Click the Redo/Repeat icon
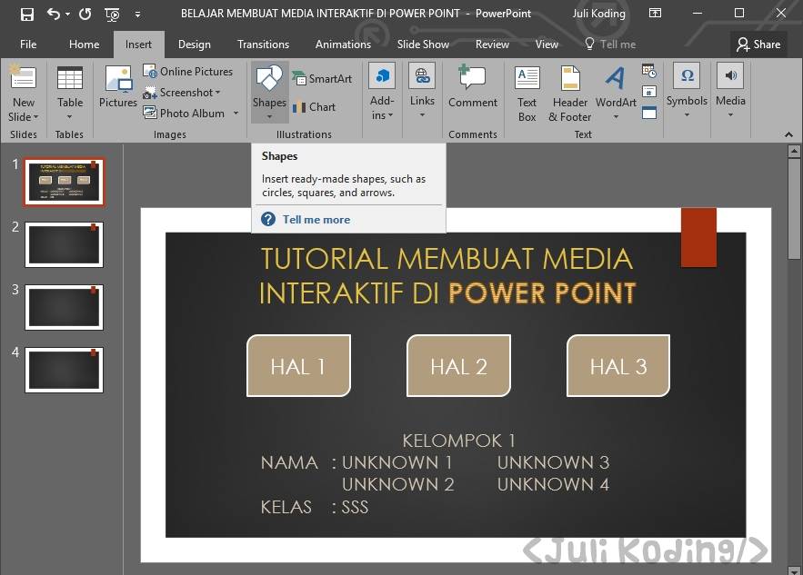The width and height of the screenshot is (803, 575). coord(85,14)
